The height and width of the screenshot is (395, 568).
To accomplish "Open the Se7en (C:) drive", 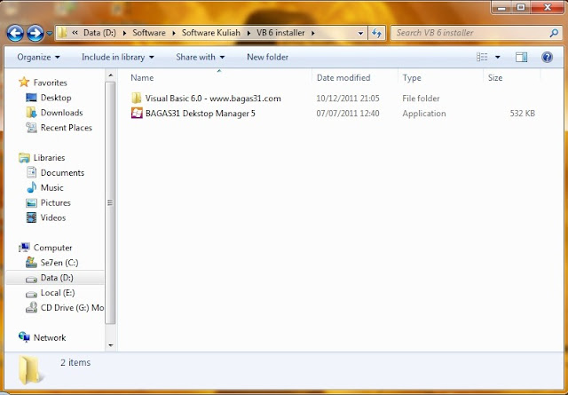I will [59, 263].
